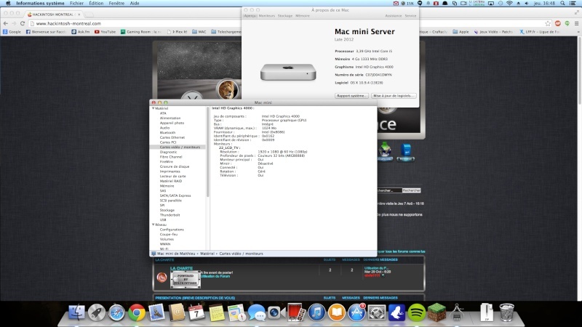Open iBooks orange book icon

(x=337, y=312)
